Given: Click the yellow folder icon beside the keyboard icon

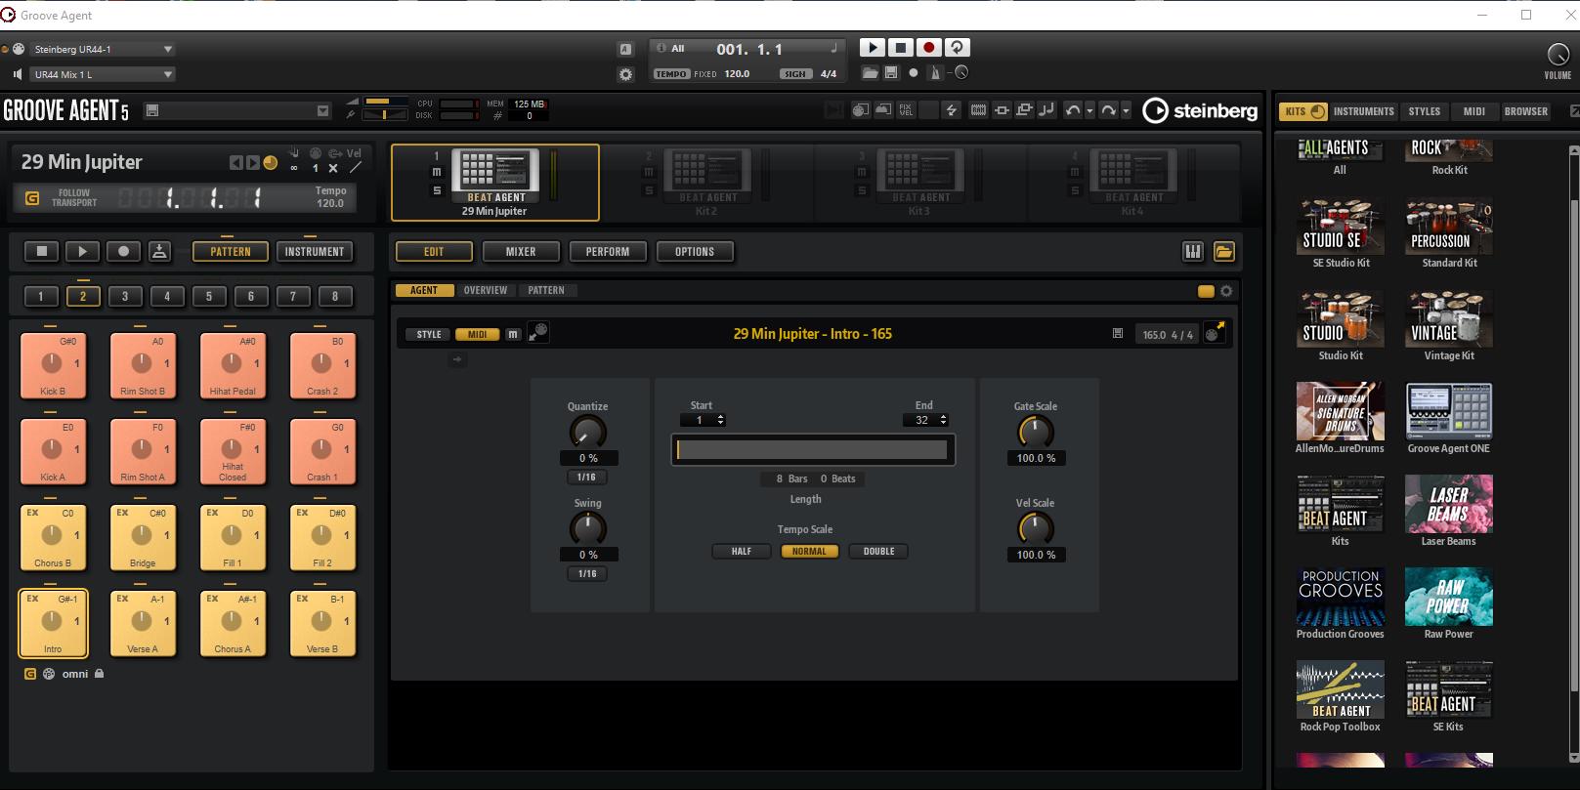Looking at the screenshot, I should point(1223,251).
